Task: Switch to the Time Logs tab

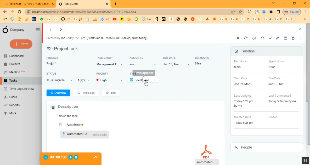Action: pyautogui.click(x=86, y=93)
